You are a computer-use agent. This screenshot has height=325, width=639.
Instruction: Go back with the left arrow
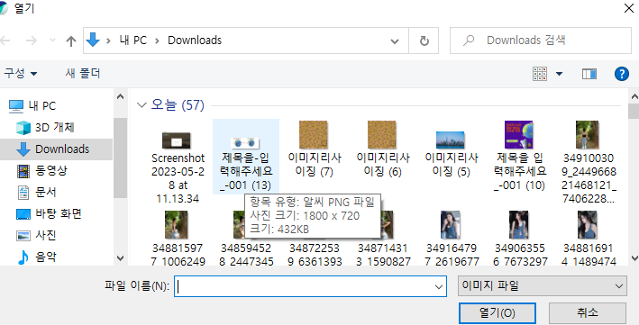[5, 41]
